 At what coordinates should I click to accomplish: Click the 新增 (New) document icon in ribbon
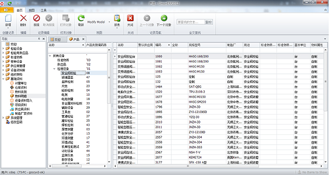point(8,18)
